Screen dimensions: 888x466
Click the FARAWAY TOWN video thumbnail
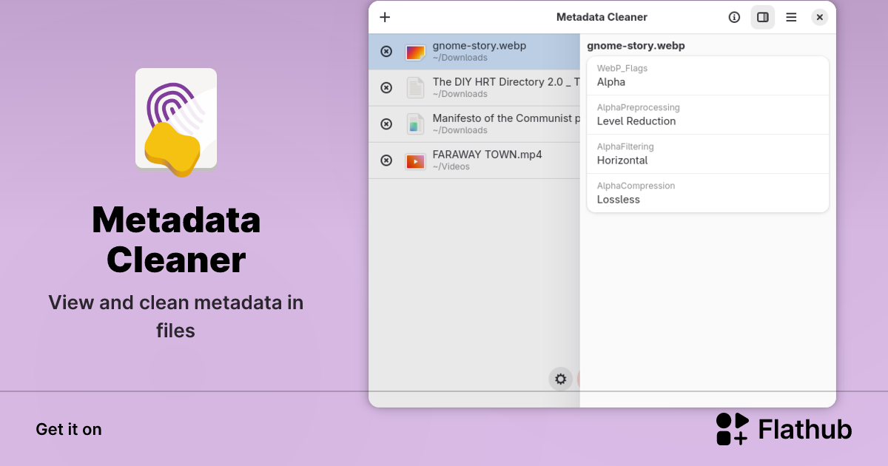coord(415,161)
